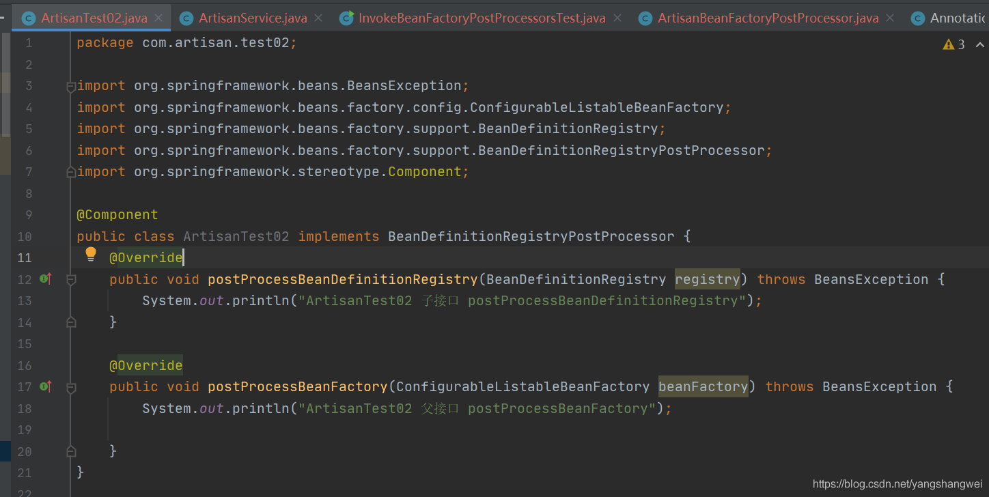Image resolution: width=989 pixels, height=497 pixels.
Task: Click the yellow warning triangle indicator
Action: point(948,44)
